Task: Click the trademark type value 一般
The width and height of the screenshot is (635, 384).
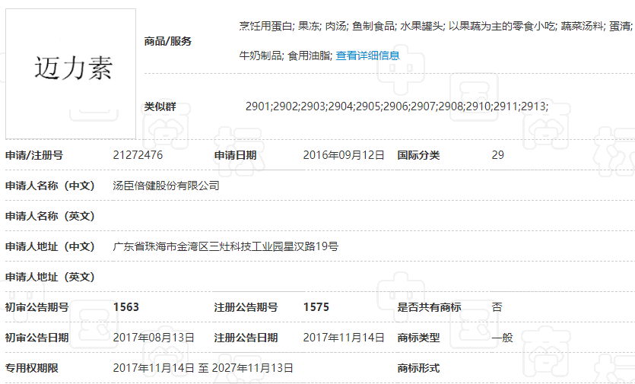Action: click(502, 338)
